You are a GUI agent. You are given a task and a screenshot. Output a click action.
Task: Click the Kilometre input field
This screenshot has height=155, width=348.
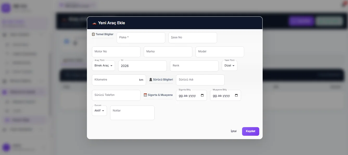click(x=115, y=80)
